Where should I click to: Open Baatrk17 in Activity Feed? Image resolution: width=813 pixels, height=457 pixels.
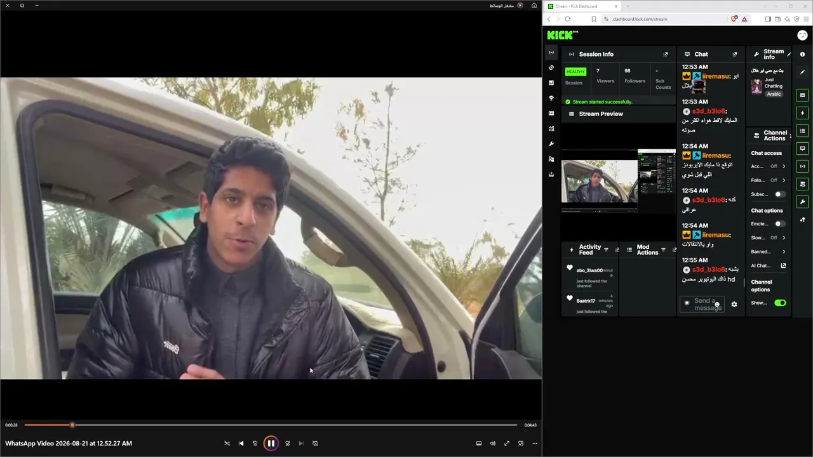(x=586, y=301)
